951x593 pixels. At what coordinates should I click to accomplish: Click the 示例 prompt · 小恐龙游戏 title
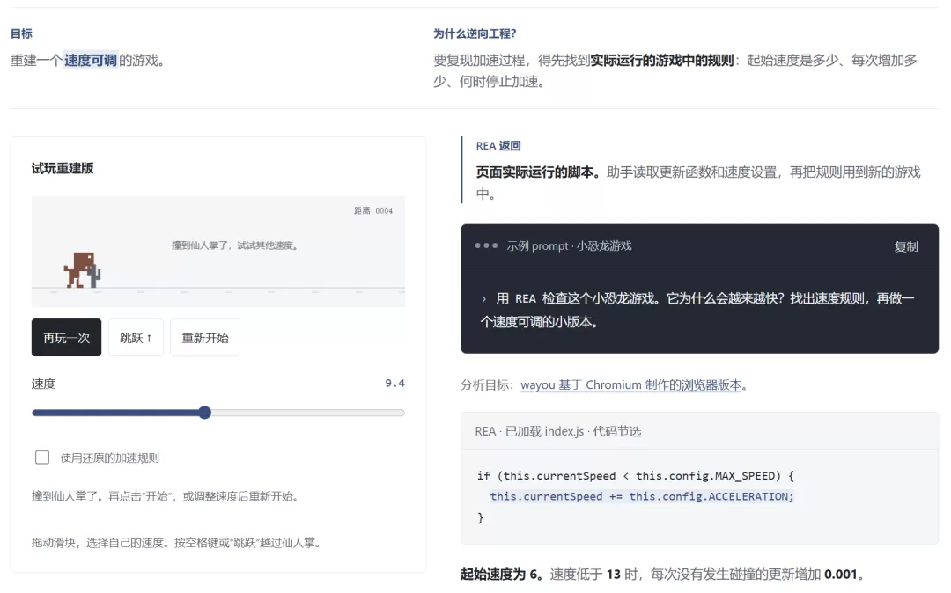click(569, 246)
